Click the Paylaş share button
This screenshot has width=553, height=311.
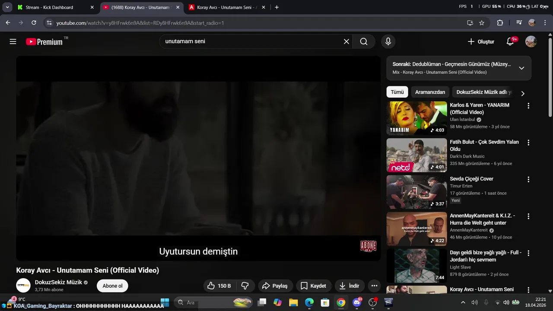tap(275, 286)
